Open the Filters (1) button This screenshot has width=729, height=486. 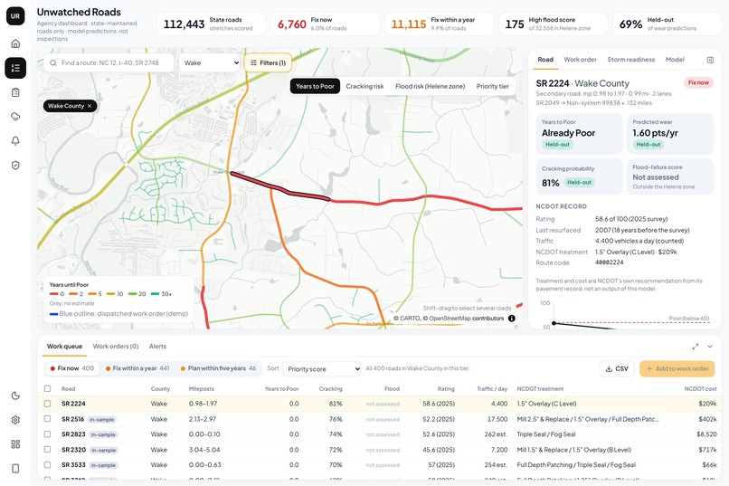click(x=269, y=62)
